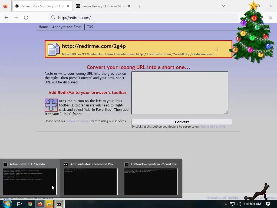
Task: Open Task View on the taskbar
Action: tap(19, 204)
